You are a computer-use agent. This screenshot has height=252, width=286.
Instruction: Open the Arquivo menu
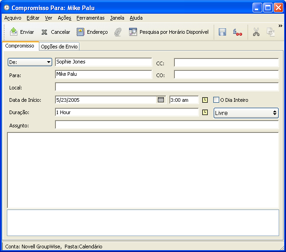click(x=13, y=18)
